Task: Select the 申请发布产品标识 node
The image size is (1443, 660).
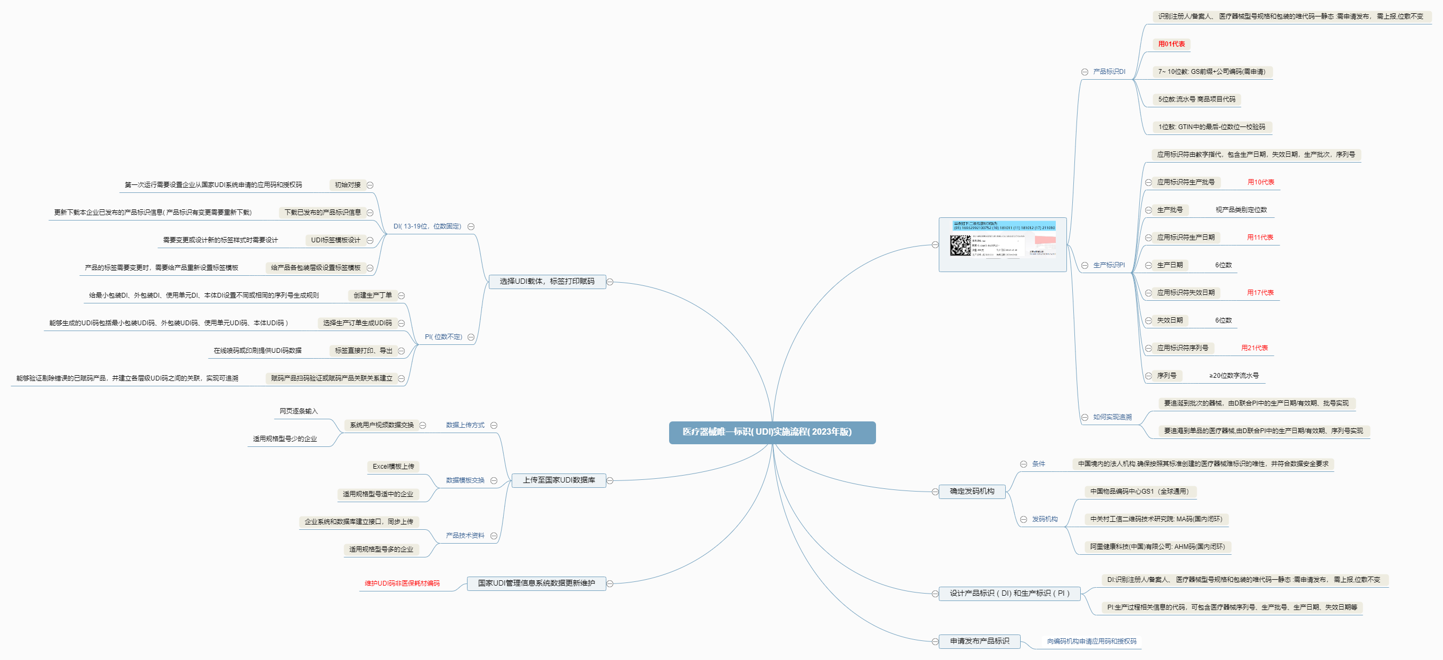Action: point(979,641)
